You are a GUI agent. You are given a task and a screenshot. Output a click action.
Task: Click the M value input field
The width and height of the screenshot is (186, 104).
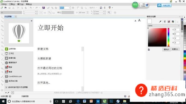coord(177,34)
